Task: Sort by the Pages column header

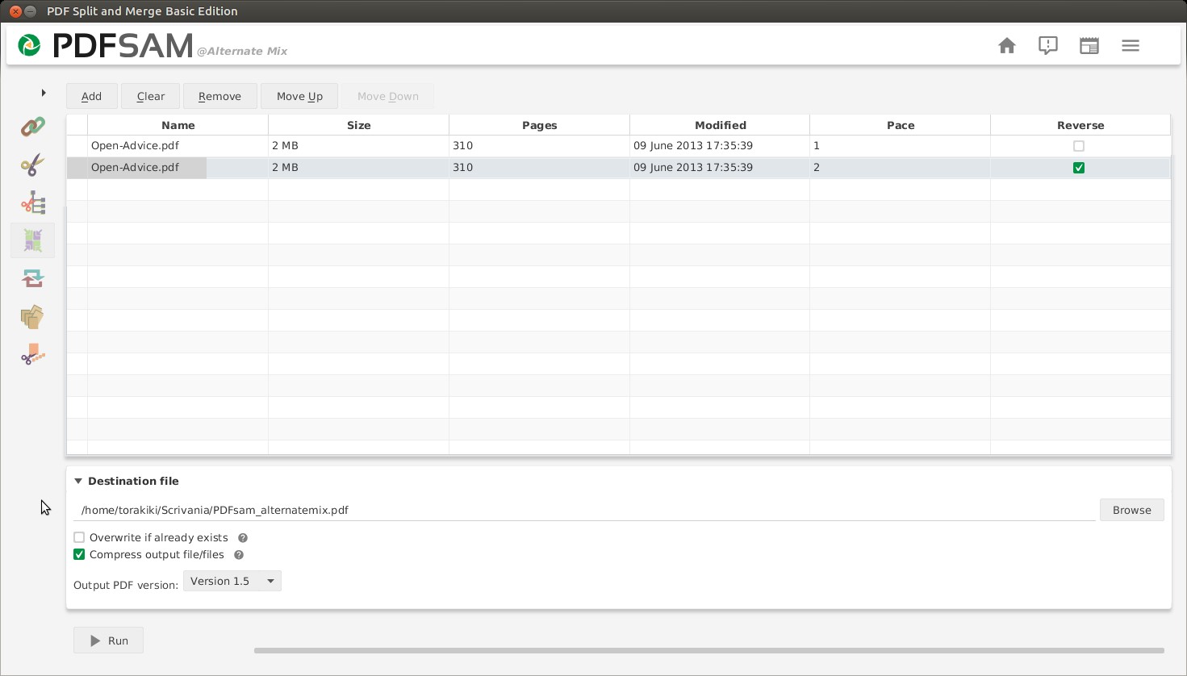Action: point(540,125)
